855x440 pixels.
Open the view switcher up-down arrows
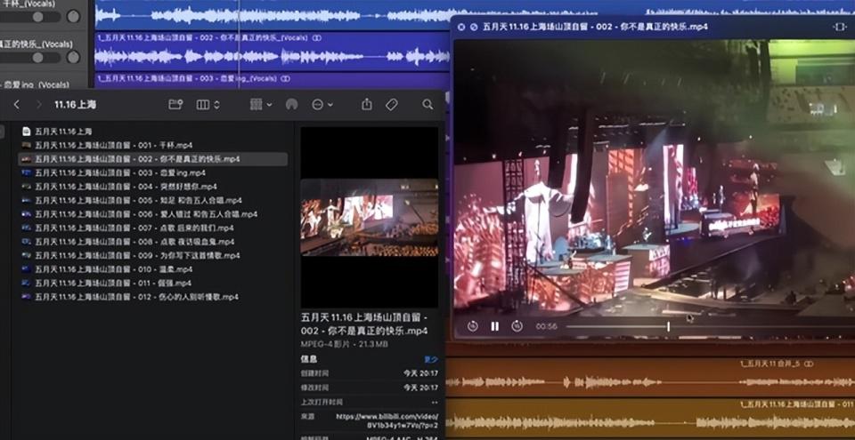pyautogui.click(x=217, y=105)
